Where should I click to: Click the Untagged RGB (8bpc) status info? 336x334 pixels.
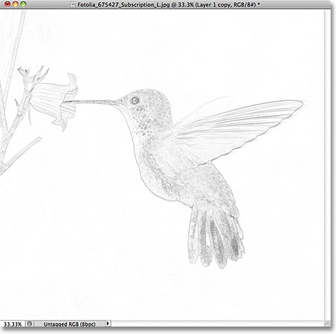pyautogui.click(x=69, y=324)
